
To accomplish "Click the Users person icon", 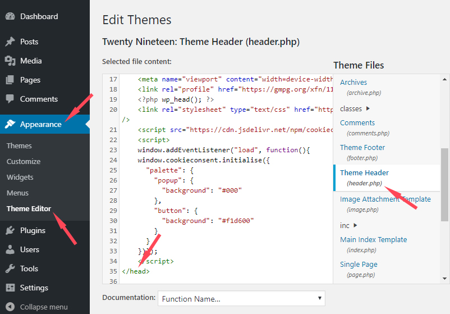I will tap(10, 249).
